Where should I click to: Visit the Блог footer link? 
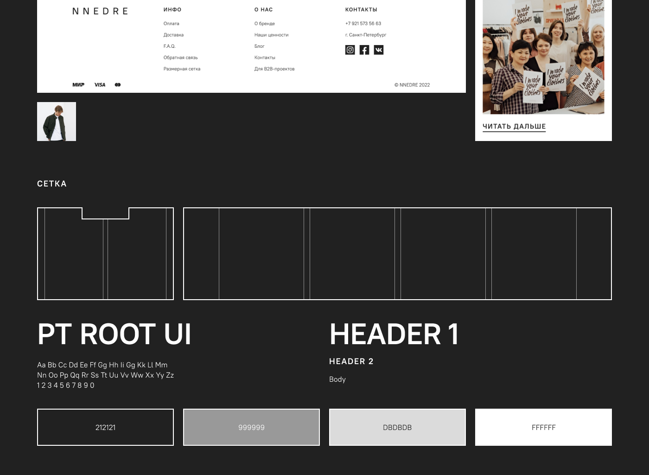point(259,46)
